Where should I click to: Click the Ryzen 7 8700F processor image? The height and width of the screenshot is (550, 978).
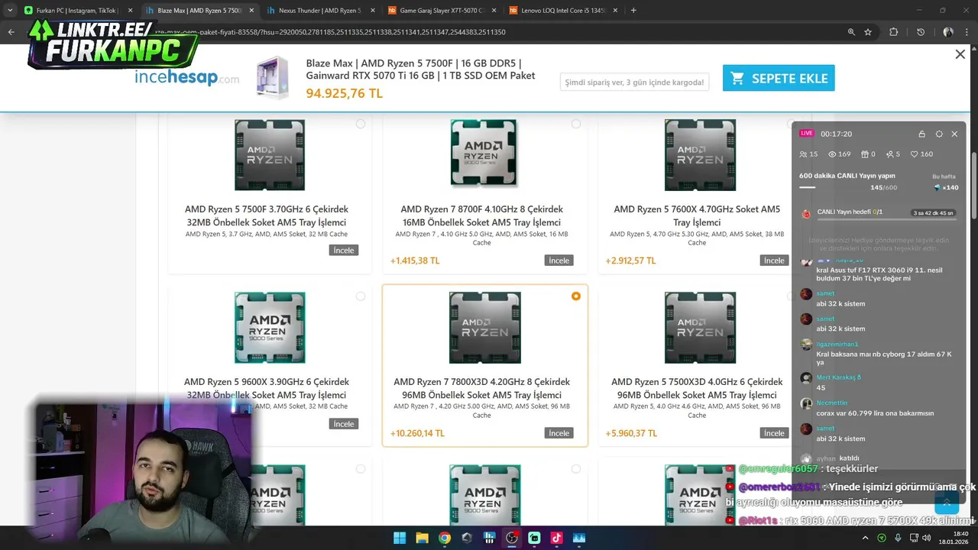click(x=484, y=154)
